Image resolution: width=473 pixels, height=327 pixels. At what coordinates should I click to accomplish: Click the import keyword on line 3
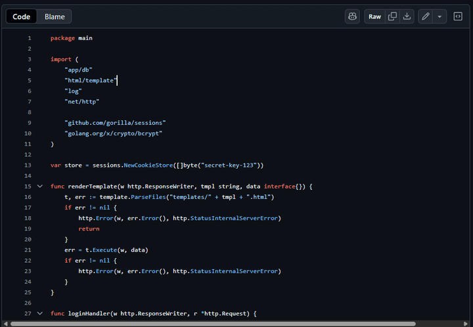pos(61,59)
